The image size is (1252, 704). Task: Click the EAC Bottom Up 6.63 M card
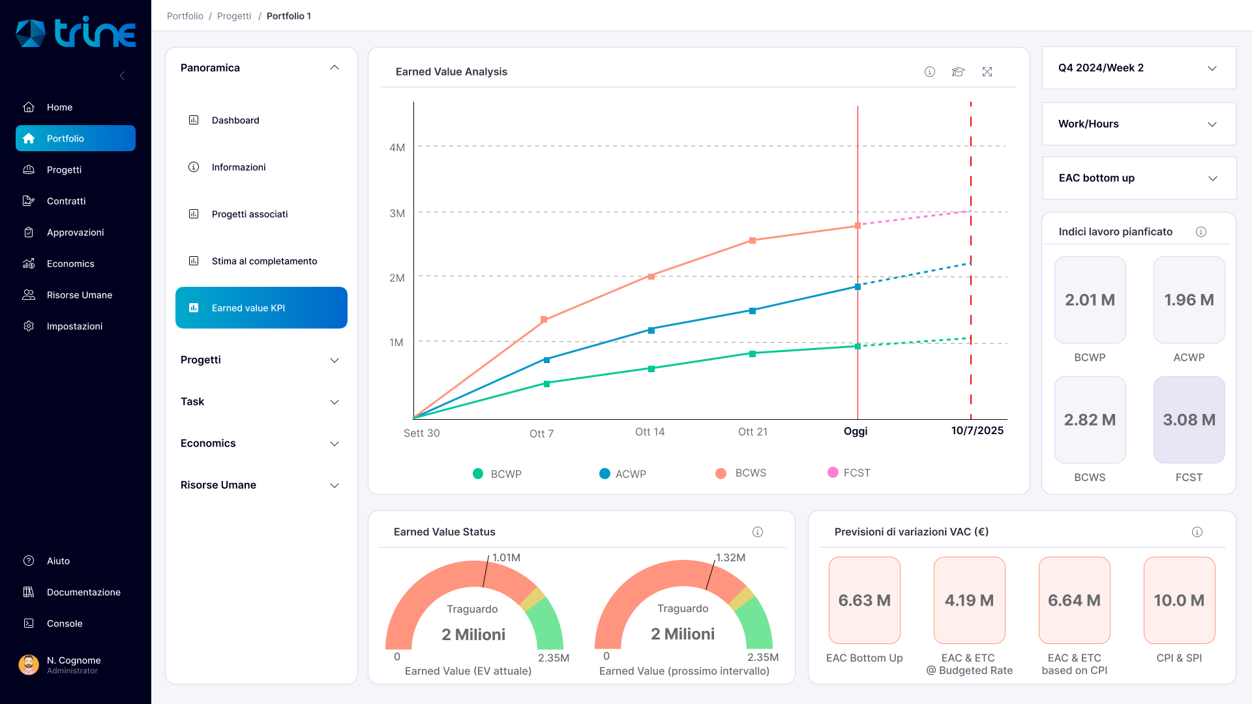[864, 600]
